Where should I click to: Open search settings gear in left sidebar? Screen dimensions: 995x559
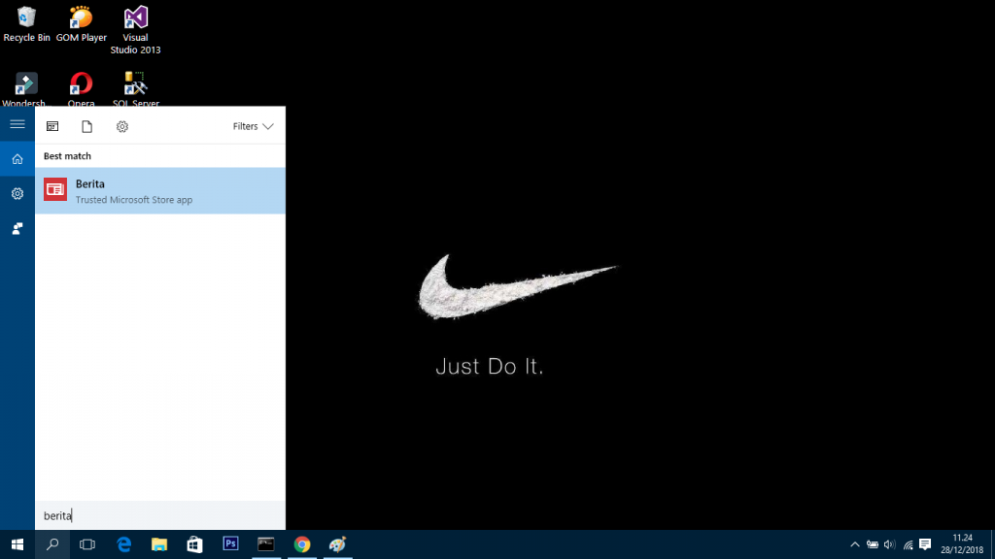click(17, 194)
